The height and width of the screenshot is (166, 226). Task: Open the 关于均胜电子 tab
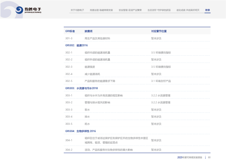point(77,10)
